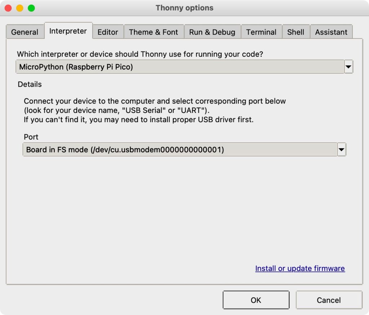This screenshot has height=315, width=369.
Task: Expand the Port list arrow button
Action: [x=342, y=150]
